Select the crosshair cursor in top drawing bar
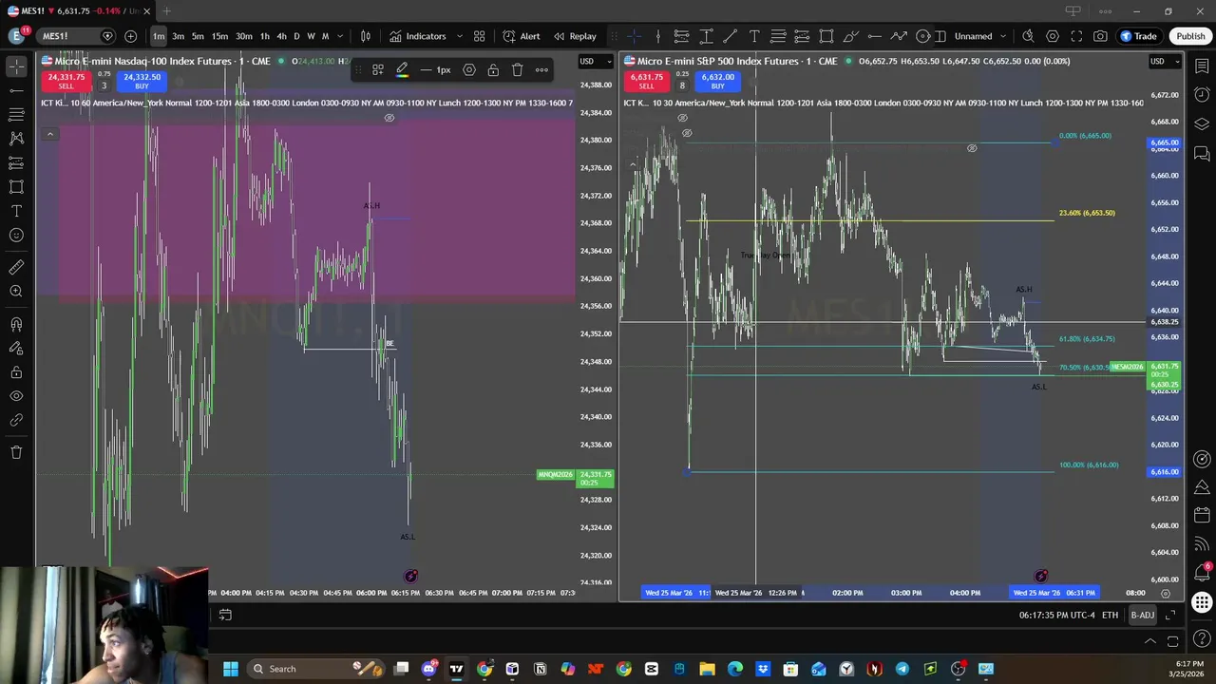 [634, 36]
